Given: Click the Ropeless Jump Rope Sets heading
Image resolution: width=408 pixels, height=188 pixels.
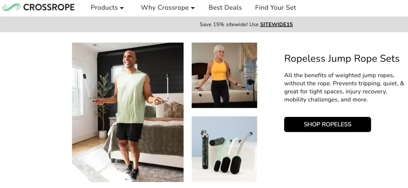Looking at the screenshot, I should click(341, 58).
